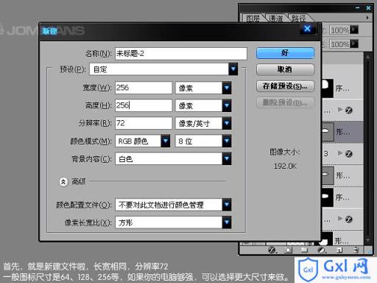Click Layers panel scrollbar up arrow
377x283 pixels.
point(367,57)
